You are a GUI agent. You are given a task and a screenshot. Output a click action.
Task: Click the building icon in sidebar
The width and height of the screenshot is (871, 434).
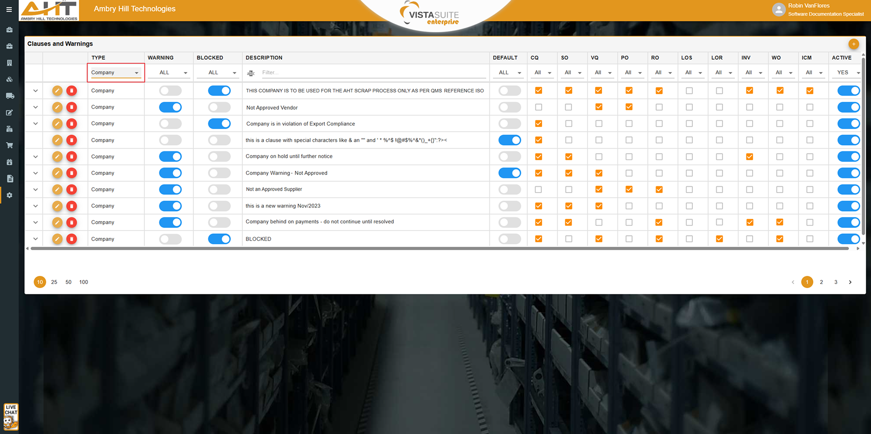coord(10,63)
